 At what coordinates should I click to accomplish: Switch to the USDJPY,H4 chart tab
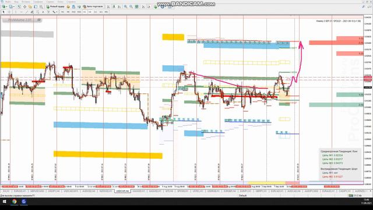[x=54, y=191]
